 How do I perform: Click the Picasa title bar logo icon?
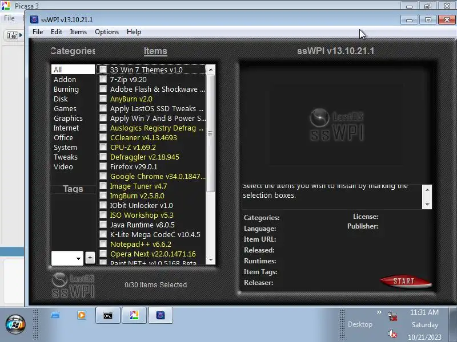6,5
